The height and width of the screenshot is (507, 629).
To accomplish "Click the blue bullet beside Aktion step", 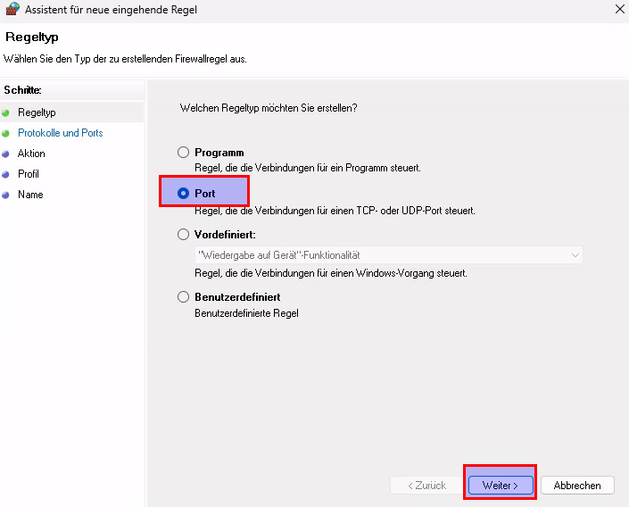I will coord(6,154).
